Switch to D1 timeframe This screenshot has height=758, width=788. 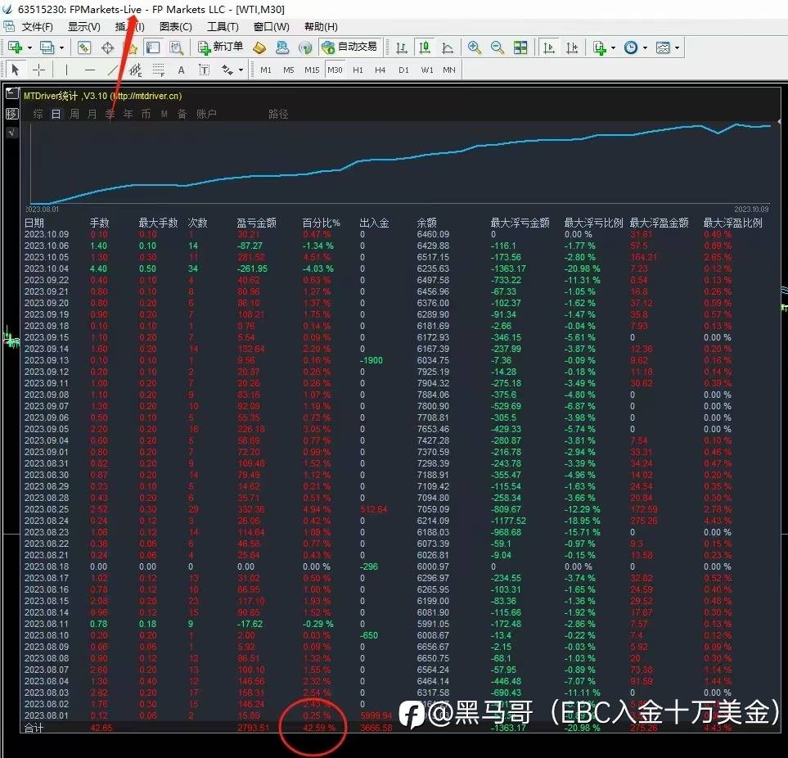403,70
